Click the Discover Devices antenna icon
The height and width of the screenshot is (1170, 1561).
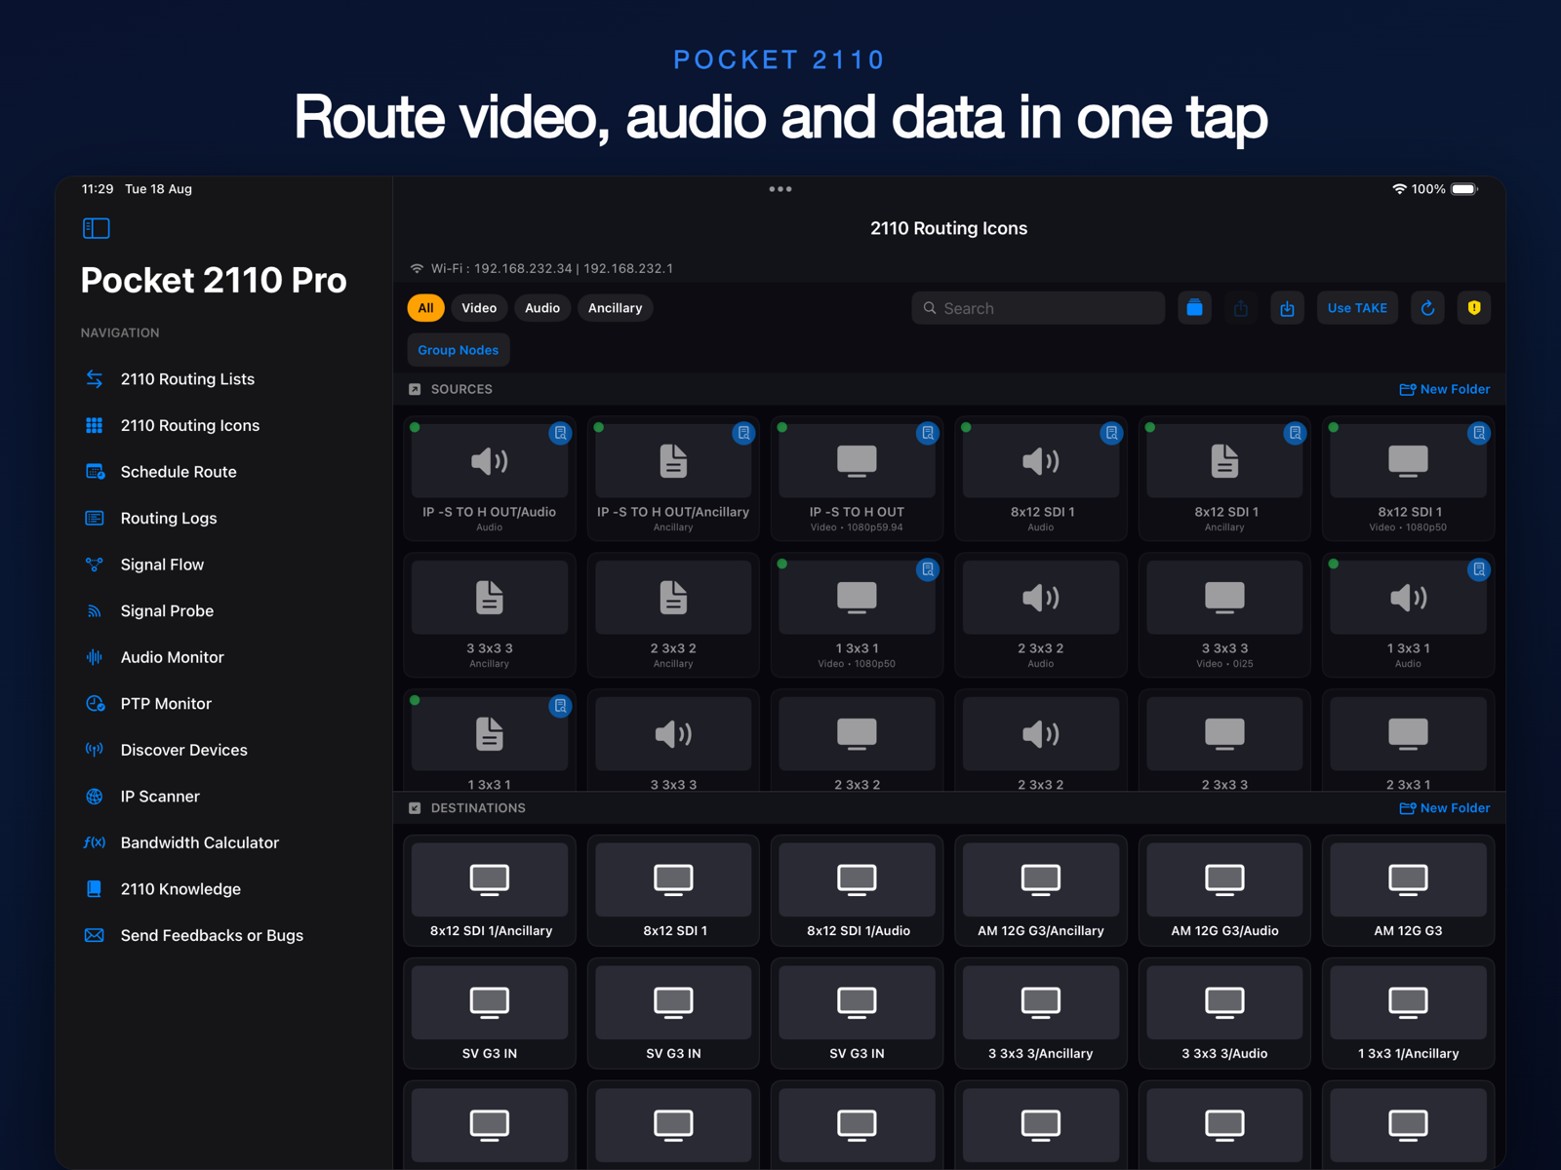tap(95, 750)
